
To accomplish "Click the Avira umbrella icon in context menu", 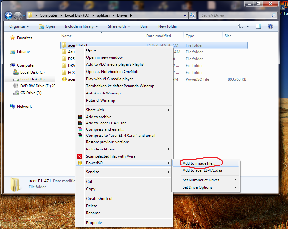I will click(x=80, y=156).
